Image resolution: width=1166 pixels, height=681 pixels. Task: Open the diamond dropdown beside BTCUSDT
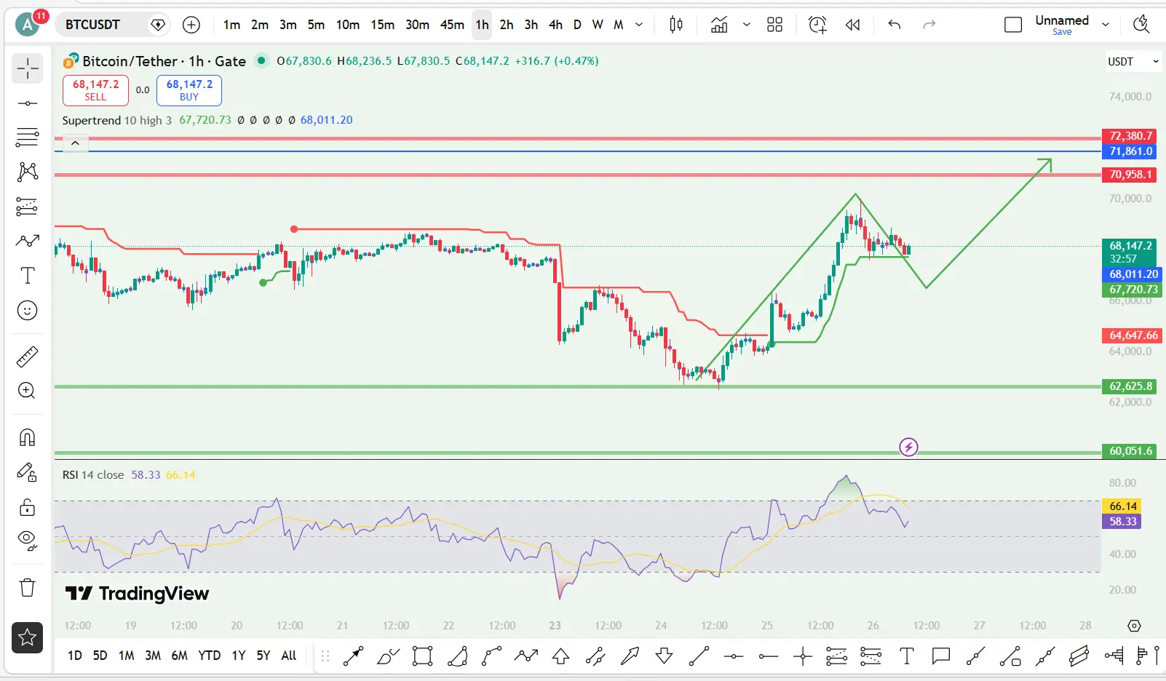point(158,25)
